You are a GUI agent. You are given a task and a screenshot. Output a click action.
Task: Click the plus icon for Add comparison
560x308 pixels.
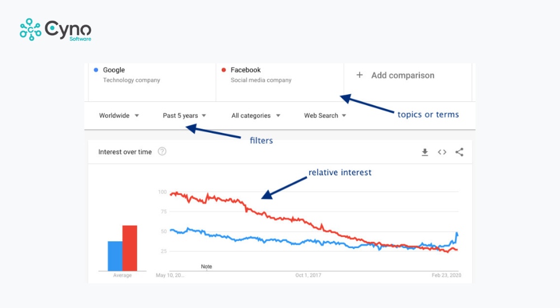[360, 75]
